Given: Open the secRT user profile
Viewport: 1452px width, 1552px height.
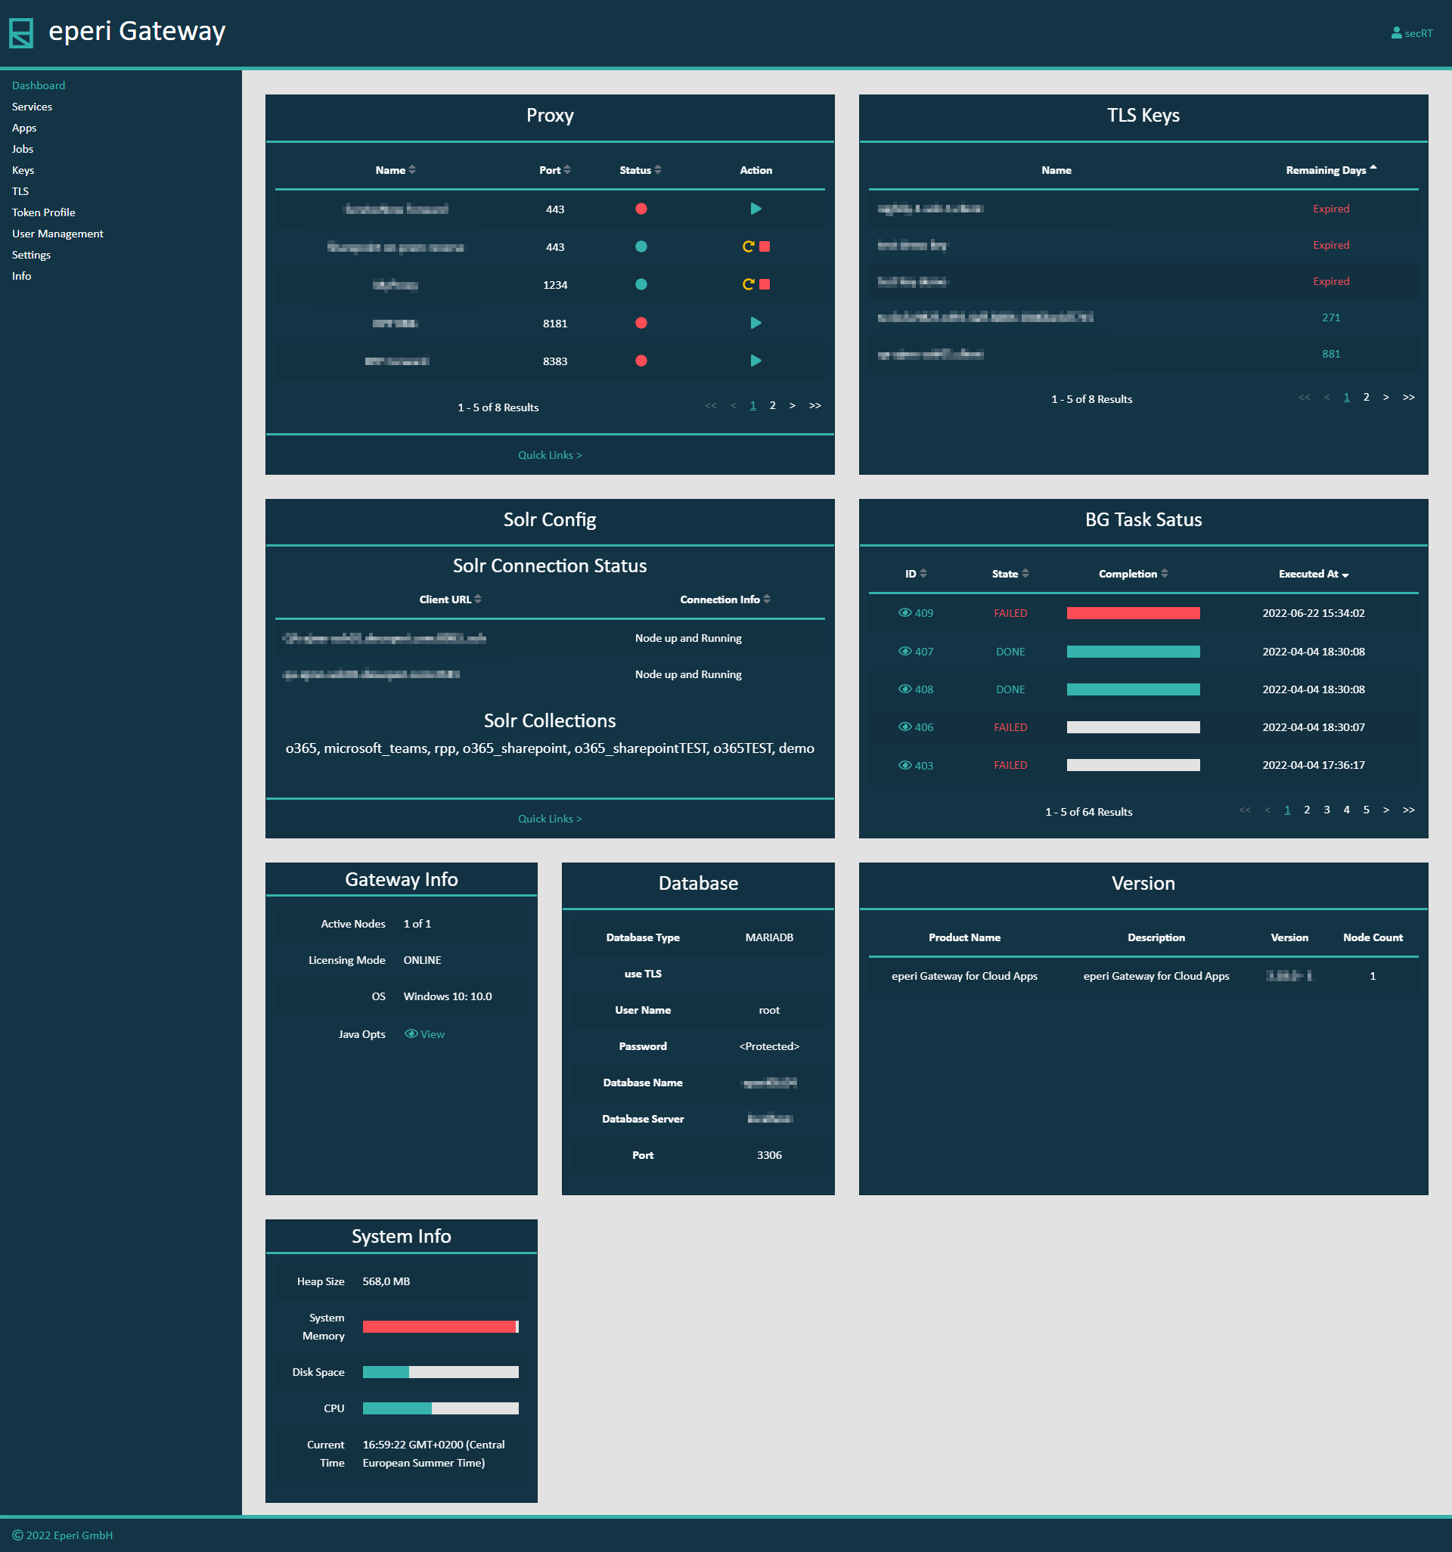Looking at the screenshot, I should (x=1411, y=33).
